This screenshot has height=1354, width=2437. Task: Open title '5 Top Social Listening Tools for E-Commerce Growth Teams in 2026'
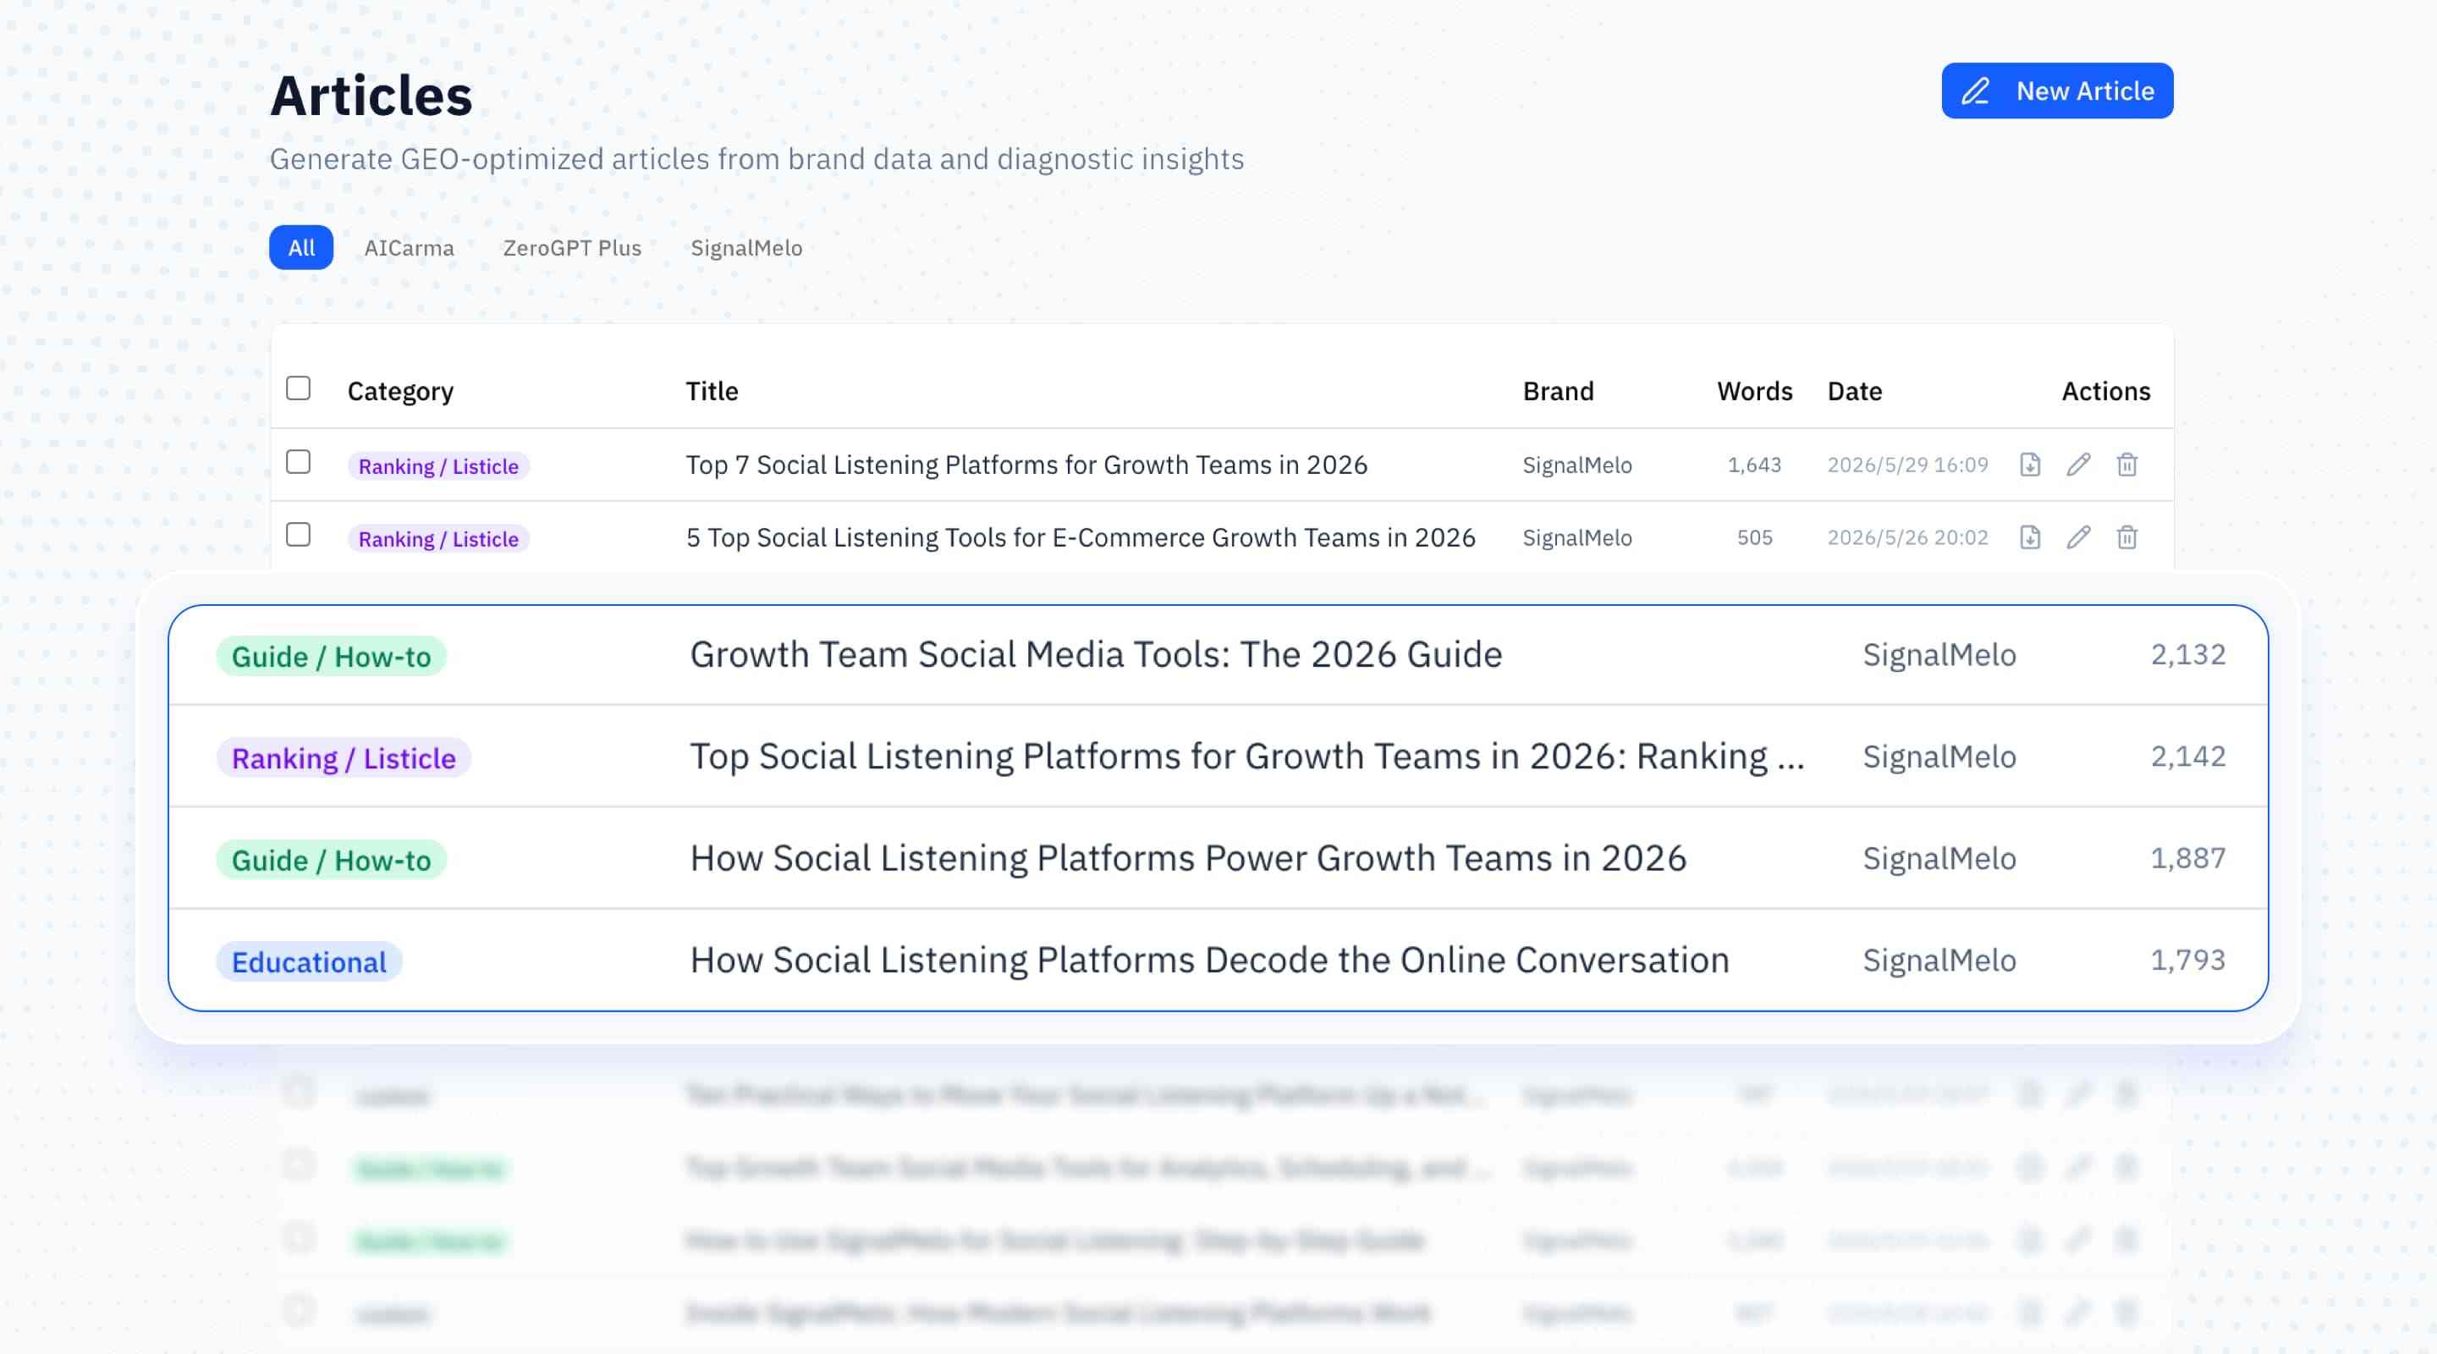pos(1081,537)
